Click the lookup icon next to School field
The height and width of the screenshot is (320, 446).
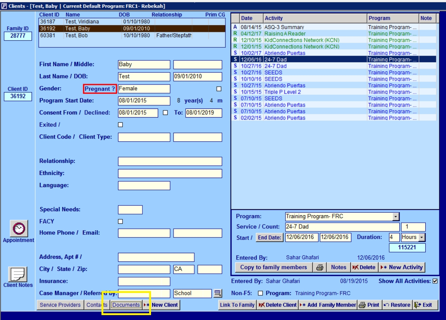point(218,293)
